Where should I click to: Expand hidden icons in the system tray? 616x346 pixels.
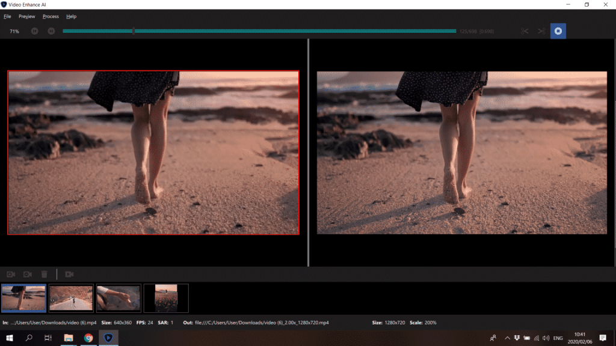tap(507, 338)
